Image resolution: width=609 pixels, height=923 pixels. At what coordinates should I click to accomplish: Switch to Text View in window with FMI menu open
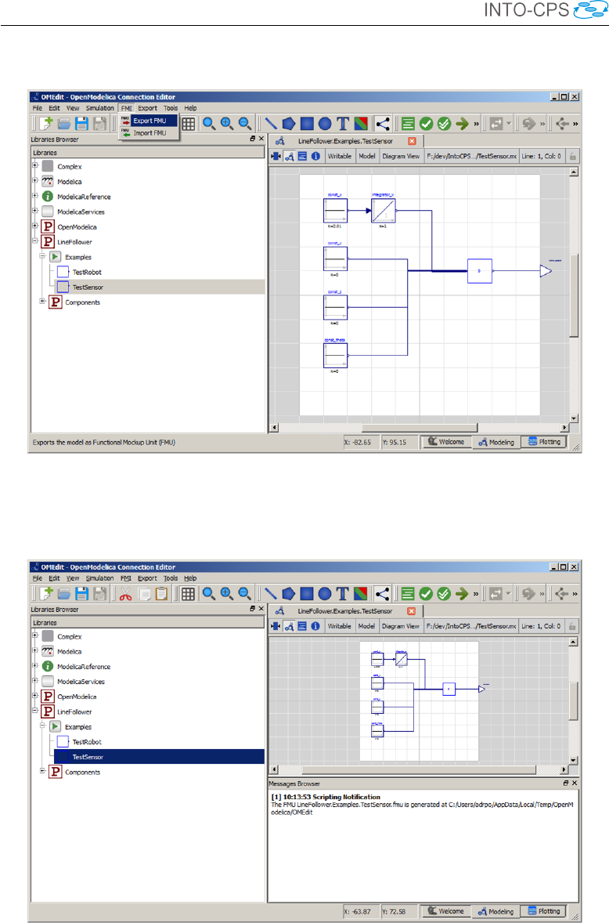[x=302, y=156]
